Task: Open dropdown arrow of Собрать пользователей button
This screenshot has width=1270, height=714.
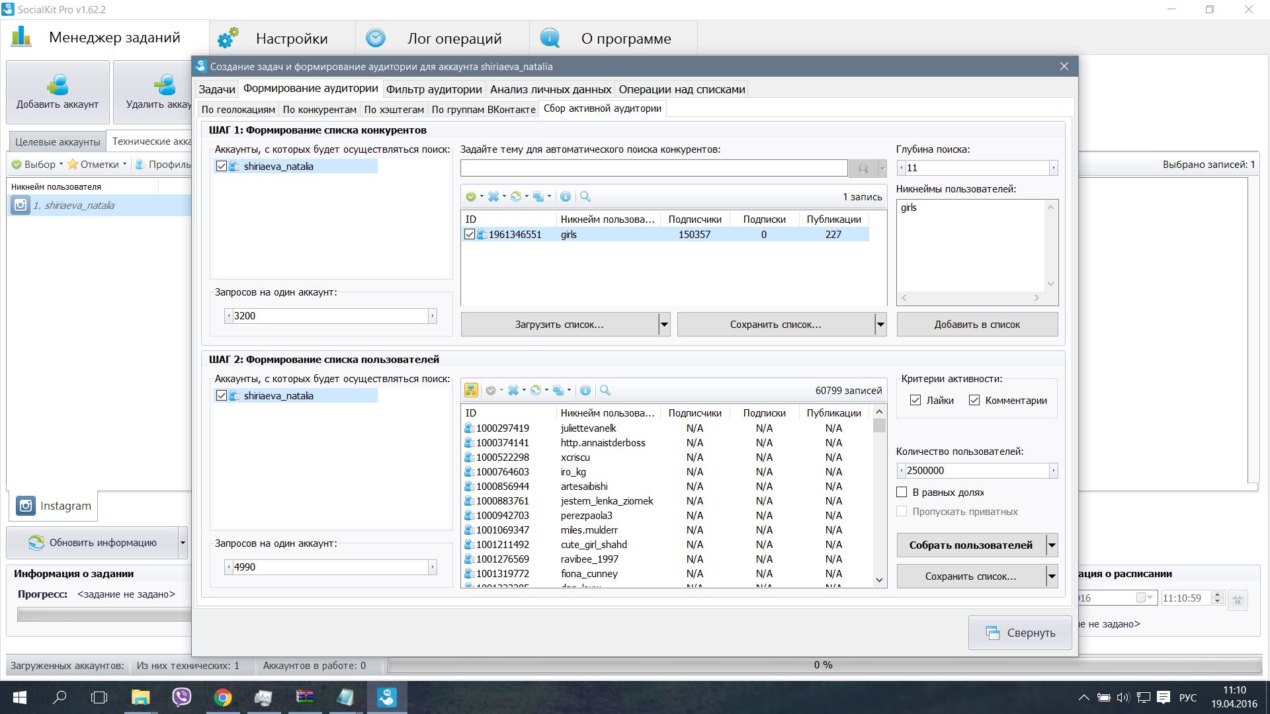Action: coord(1052,545)
